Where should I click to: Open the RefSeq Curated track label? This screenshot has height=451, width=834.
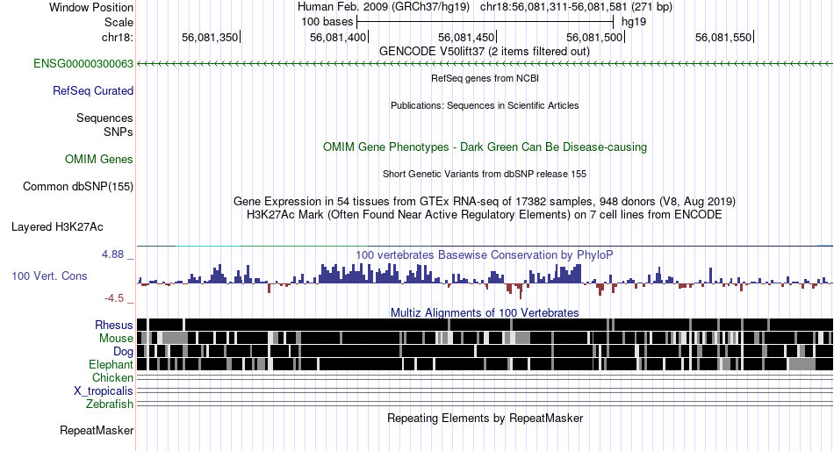coord(92,91)
